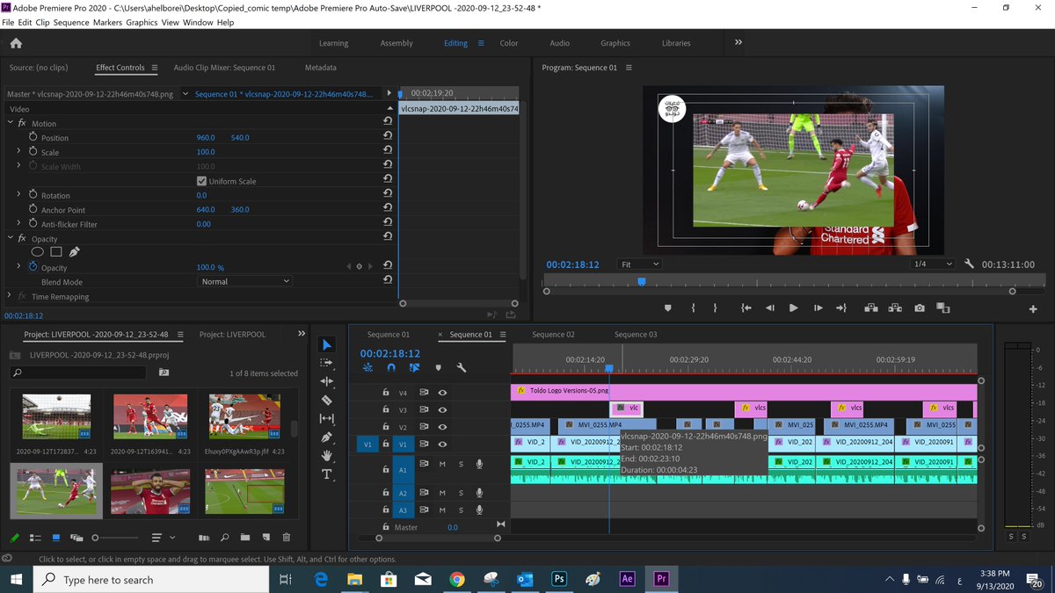Add marker in timeline header
This screenshot has height=593, width=1055.
[x=438, y=368]
